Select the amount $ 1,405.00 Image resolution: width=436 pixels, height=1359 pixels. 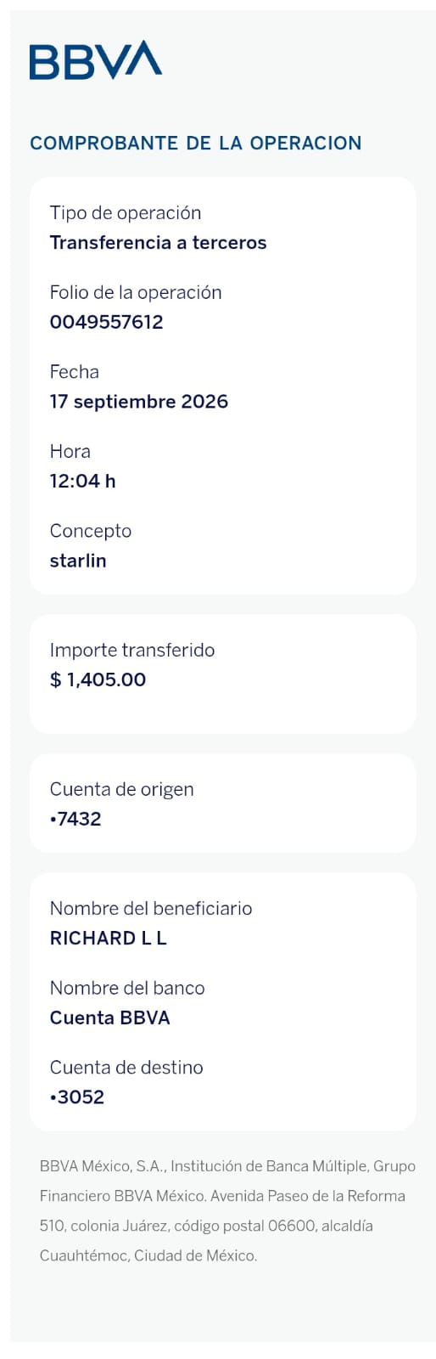coord(98,679)
